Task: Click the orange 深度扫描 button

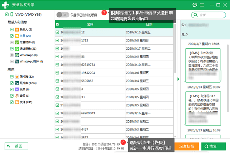Action: point(187,146)
